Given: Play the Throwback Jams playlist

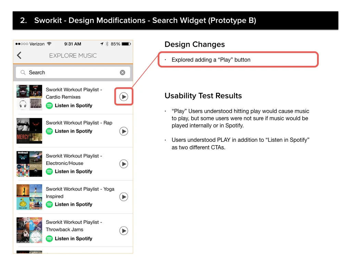Looking at the screenshot, I should click(123, 230).
